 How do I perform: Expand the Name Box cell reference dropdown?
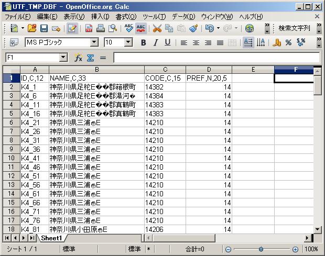[63, 58]
